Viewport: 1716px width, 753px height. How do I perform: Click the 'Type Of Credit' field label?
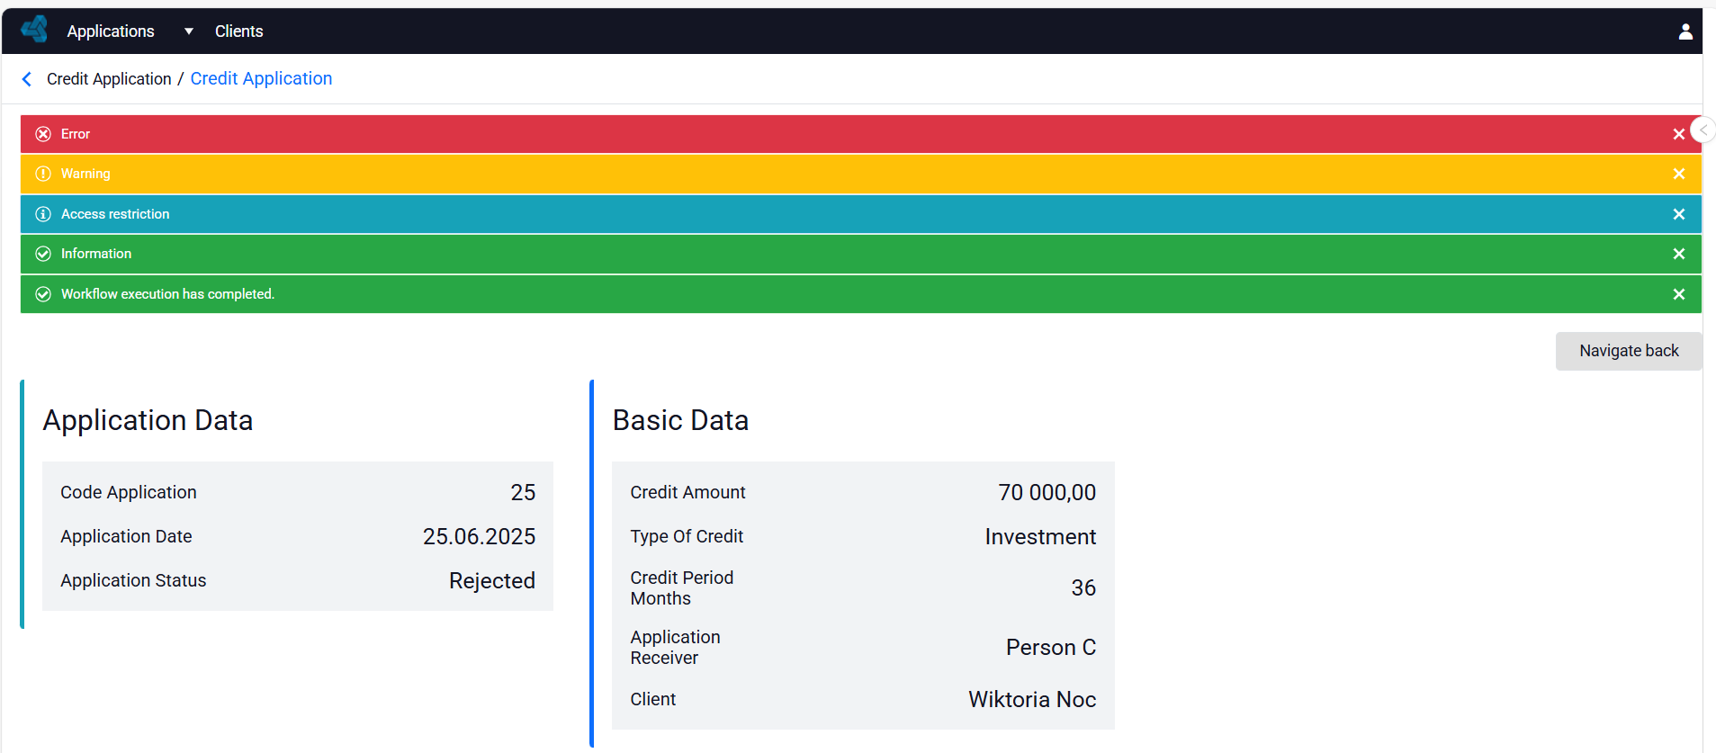(x=687, y=536)
